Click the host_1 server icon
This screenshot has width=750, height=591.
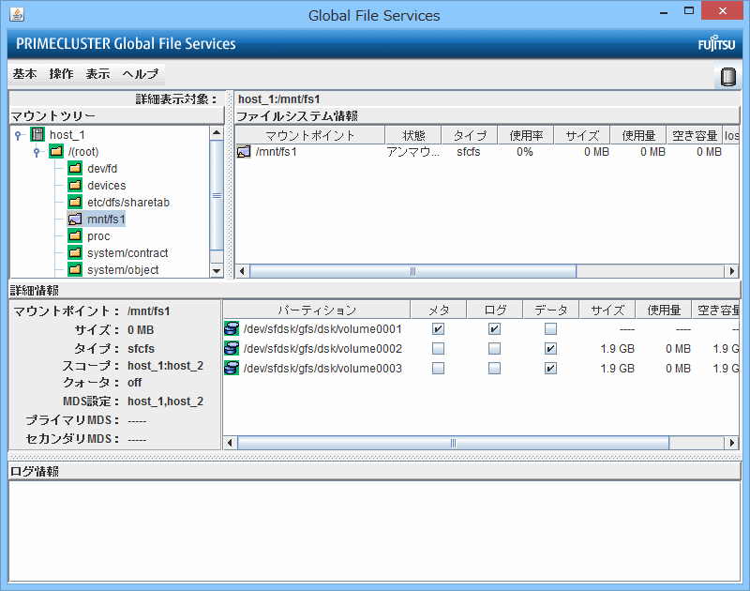tap(37, 134)
